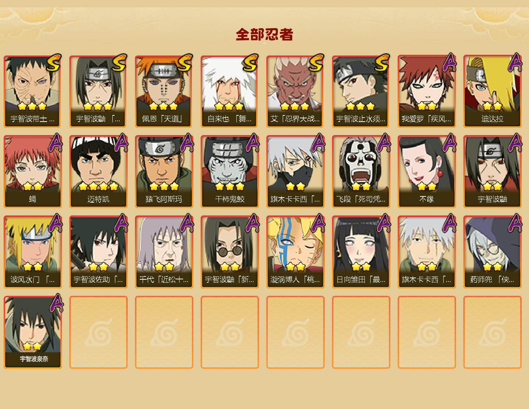Select the 迈特凯 four-star card
The height and width of the screenshot is (409, 529).
[98, 172]
